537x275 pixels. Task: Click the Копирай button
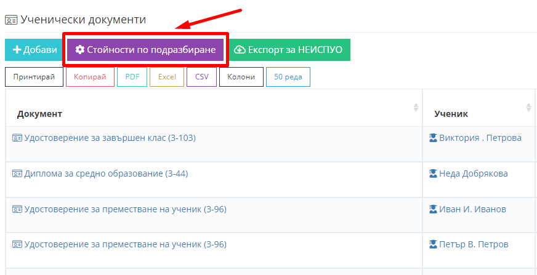90,77
